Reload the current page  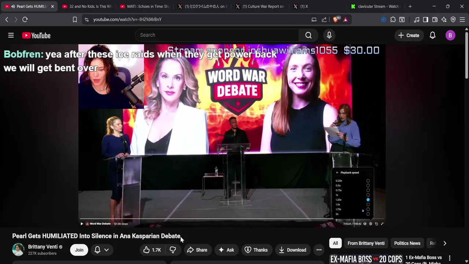point(25,19)
